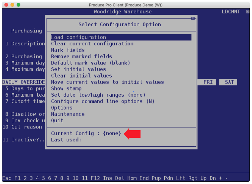Select Load configuration option

pos(121,37)
